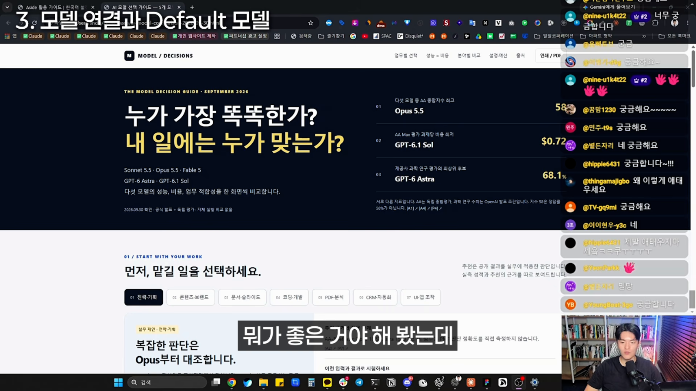Open the Google G bookmark icon
The image size is (696, 391).
353,36
